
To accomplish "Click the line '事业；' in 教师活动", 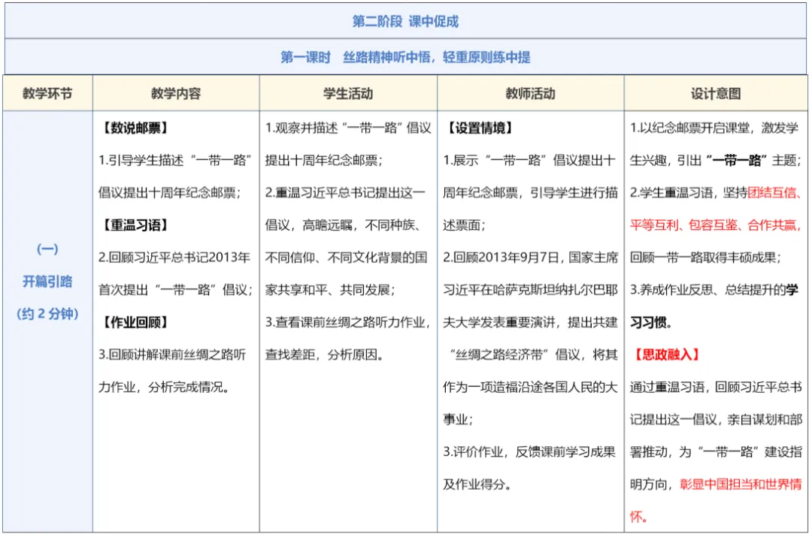I will [458, 420].
